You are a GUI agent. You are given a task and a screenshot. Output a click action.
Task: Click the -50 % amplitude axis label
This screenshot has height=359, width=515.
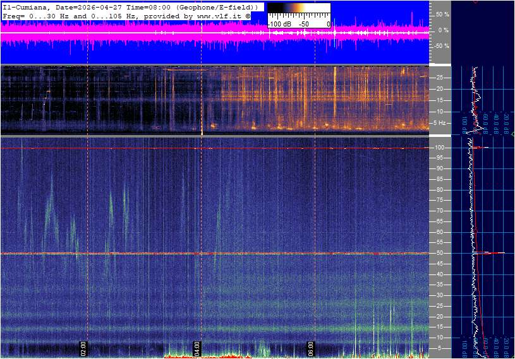(440, 46)
